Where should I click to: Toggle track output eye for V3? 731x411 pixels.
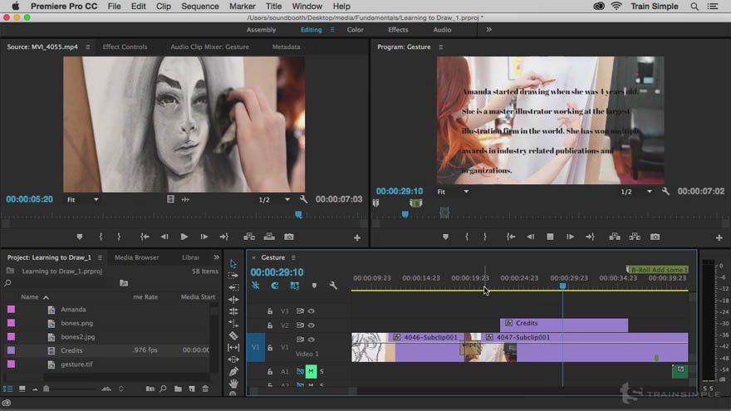coord(312,311)
